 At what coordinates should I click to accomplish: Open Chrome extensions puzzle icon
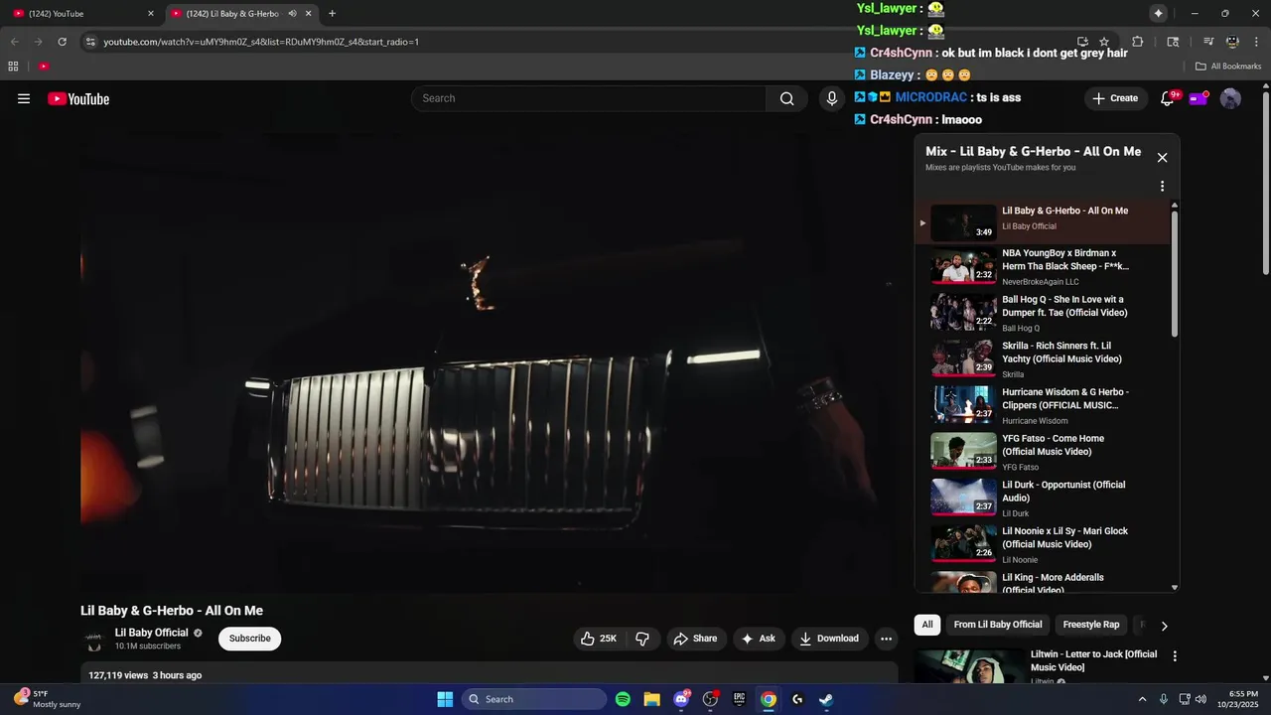[x=1138, y=42]
